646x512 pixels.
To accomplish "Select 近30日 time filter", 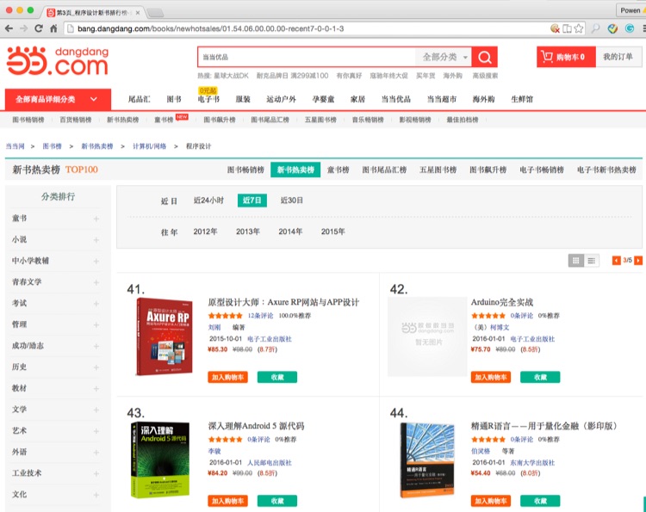I will tap(292, 200).
